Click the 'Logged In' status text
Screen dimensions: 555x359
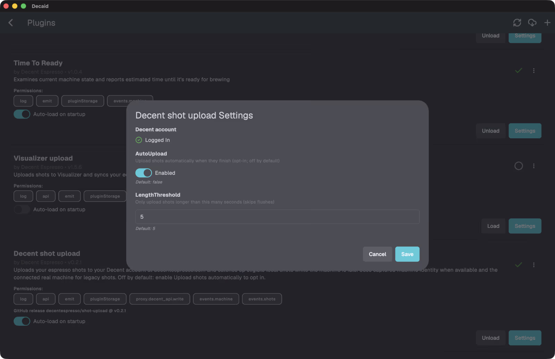click(x=157, y=140)
